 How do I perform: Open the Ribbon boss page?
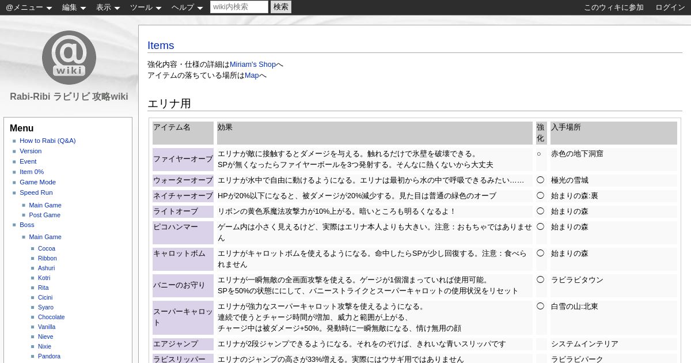47,258
